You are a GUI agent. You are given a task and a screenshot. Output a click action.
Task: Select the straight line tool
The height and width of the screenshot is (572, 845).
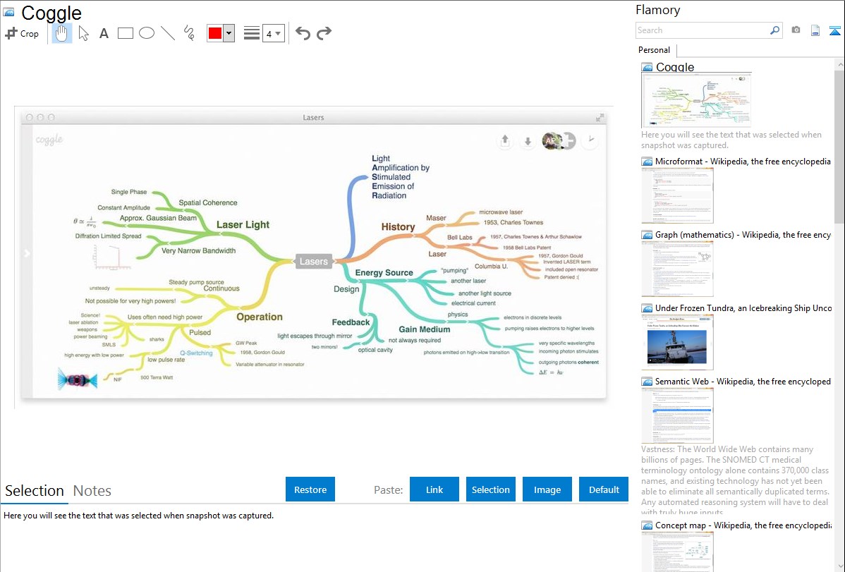(x=168, y=33)
